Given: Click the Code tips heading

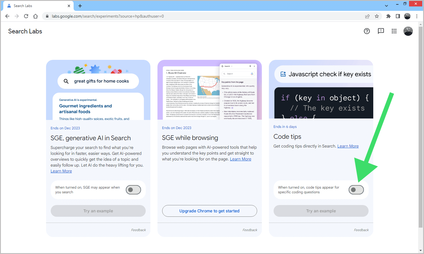Looking at the screenshot, I should point(287,137).
